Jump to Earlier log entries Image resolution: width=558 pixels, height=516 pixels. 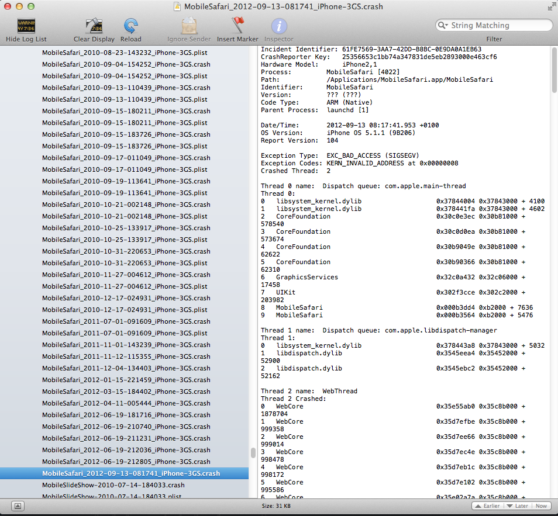point(487,505)
